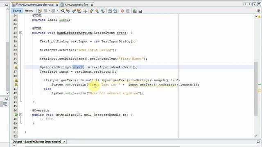Click the Back navigation icon in editor toolbar
The width and height of the screenshot is (262, 147).
click(45, 11)
